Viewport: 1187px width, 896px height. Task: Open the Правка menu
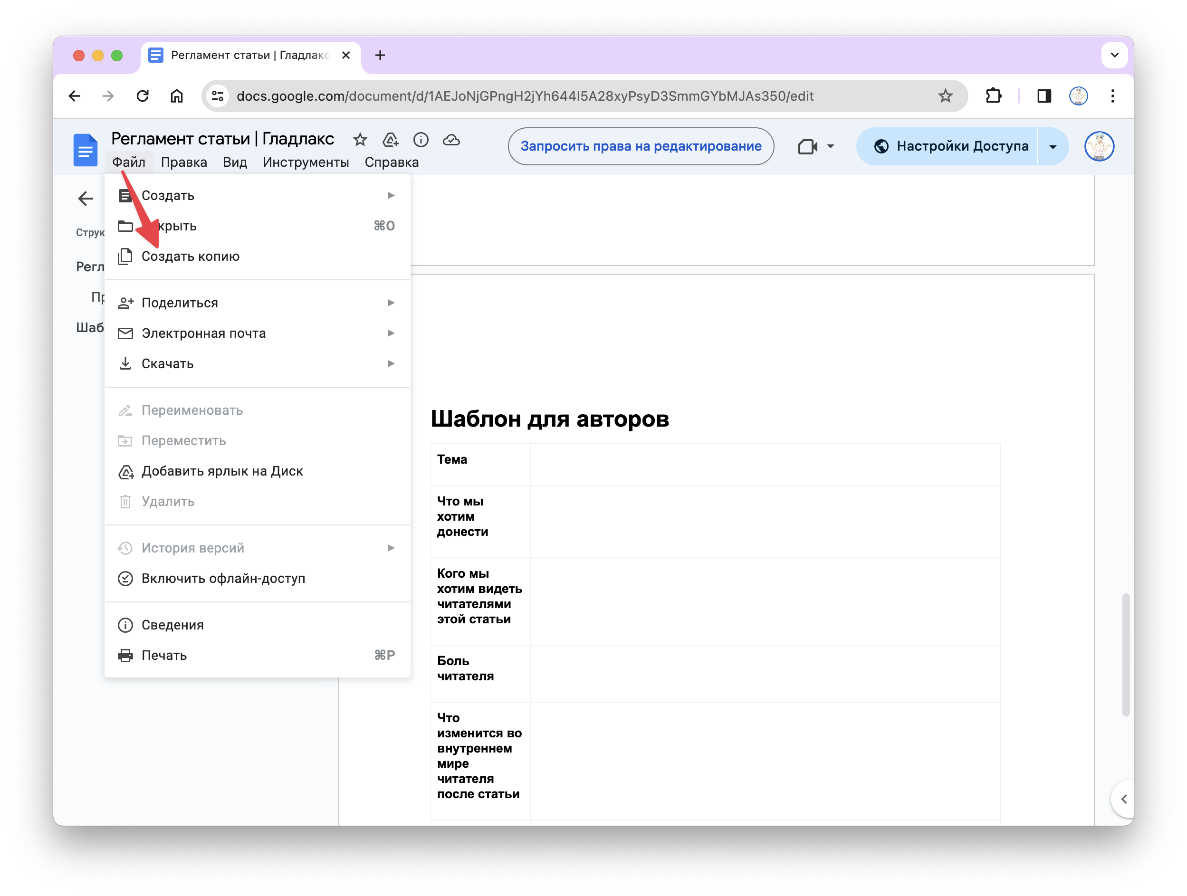point(183,162)
